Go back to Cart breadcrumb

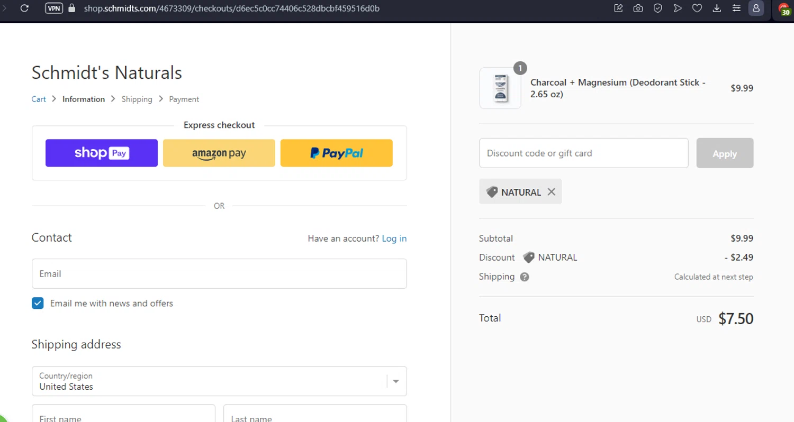39,99
